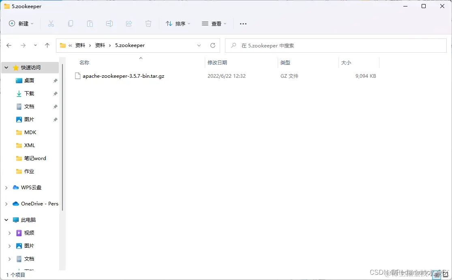Select the Rename icon in the toolbar
The width and height of the screenshot is (452, 280).
[109, 24]
